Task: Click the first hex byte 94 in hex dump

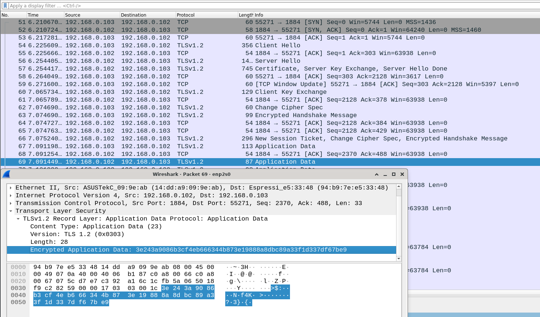Action: [x=37, y=267]
